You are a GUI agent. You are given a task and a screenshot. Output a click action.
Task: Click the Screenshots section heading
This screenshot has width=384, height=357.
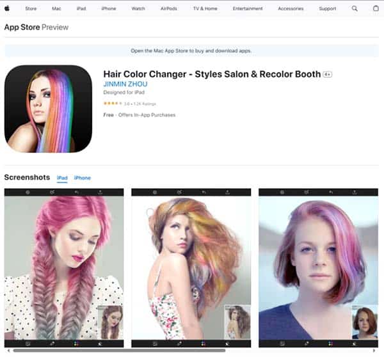pos(27,177)
